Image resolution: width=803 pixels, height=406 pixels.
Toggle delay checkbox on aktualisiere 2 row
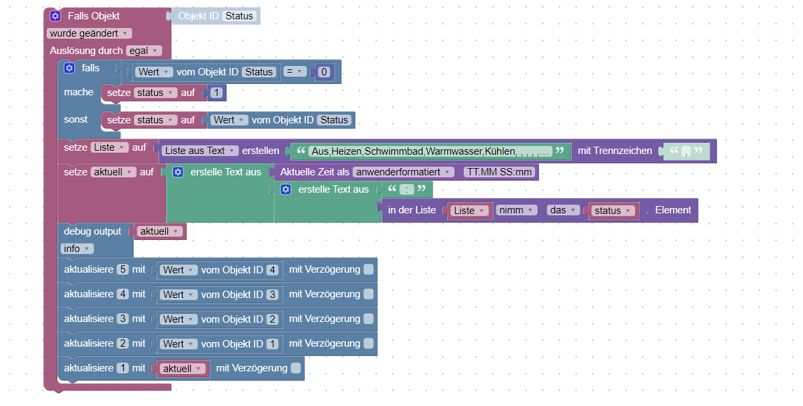(369, 343)
